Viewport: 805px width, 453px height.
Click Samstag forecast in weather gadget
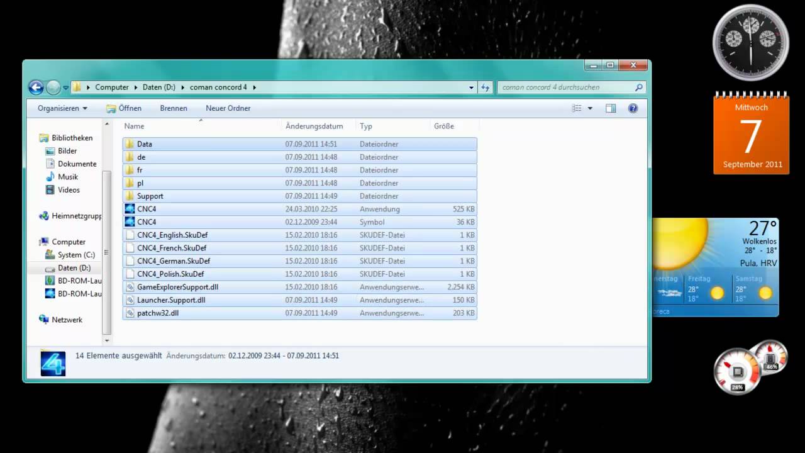click(x=755, y=288)
